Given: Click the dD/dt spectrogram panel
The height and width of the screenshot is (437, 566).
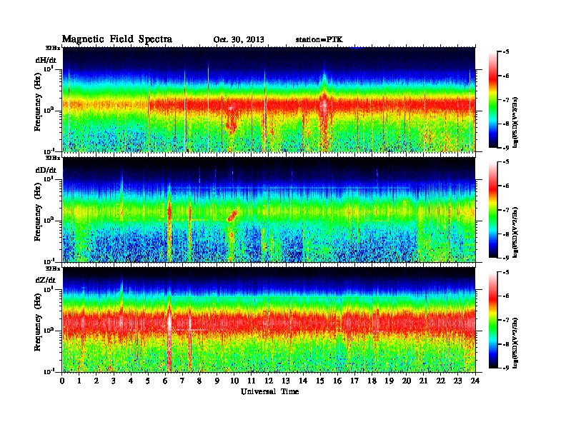Looking at the screenshot, I should 269,210.
